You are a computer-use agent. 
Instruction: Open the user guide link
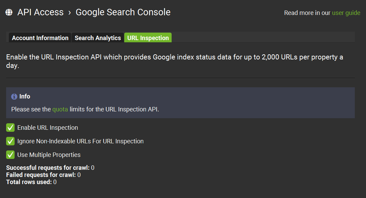pyautogui.click(x=346, y=13)
